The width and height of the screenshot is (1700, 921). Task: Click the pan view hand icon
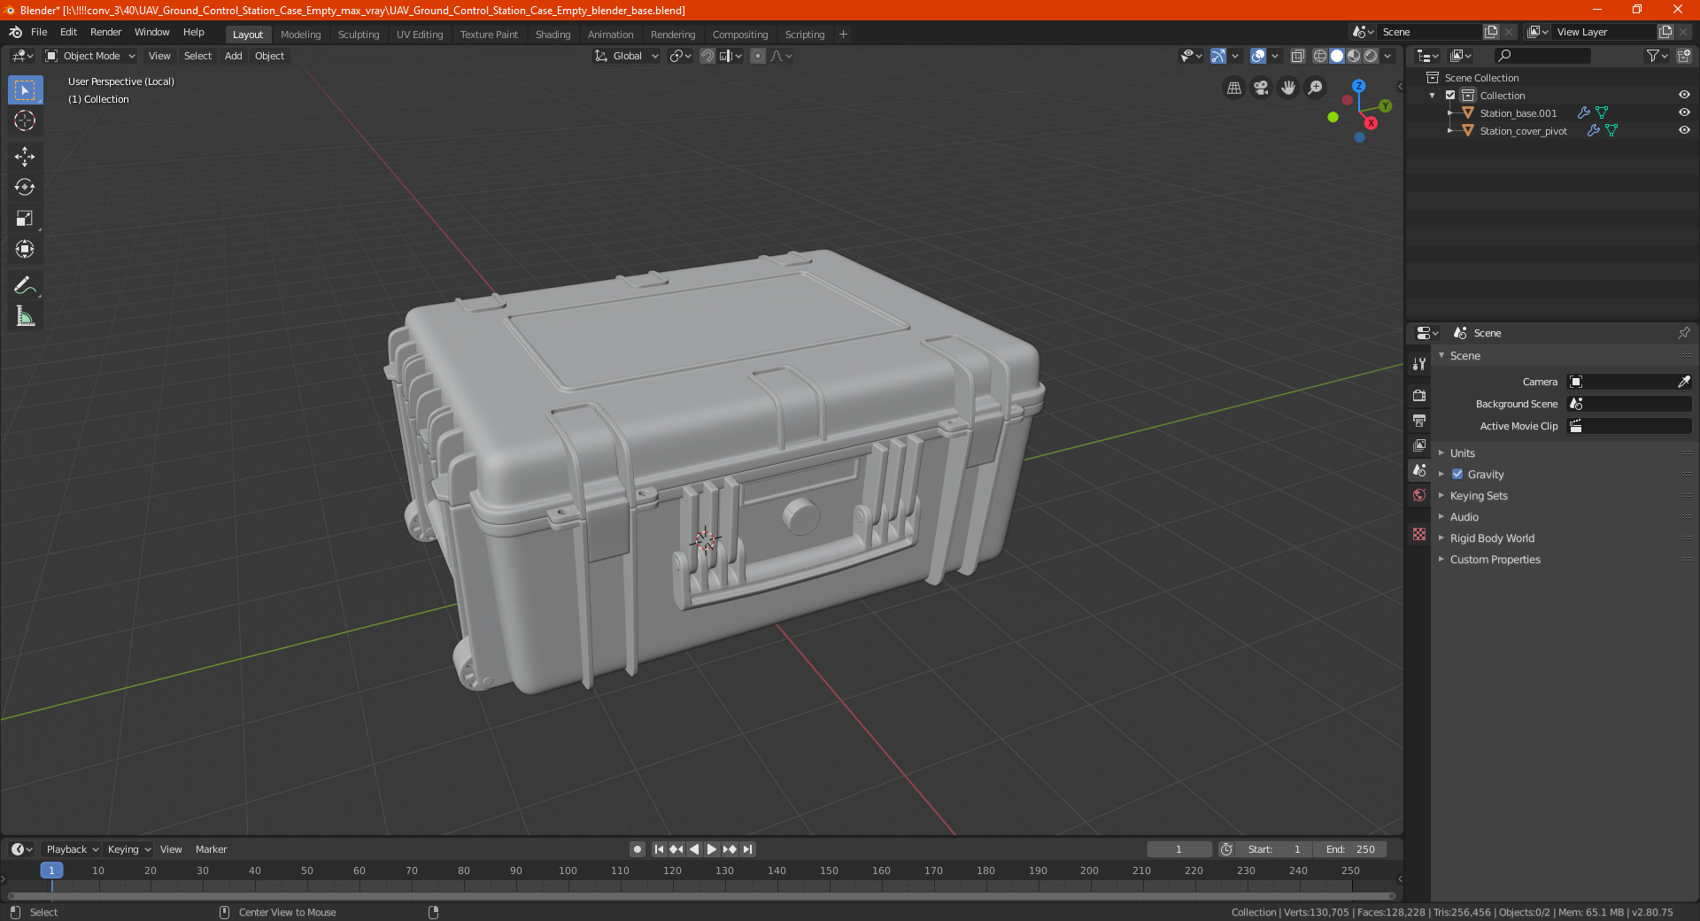tap(1288, 88)
